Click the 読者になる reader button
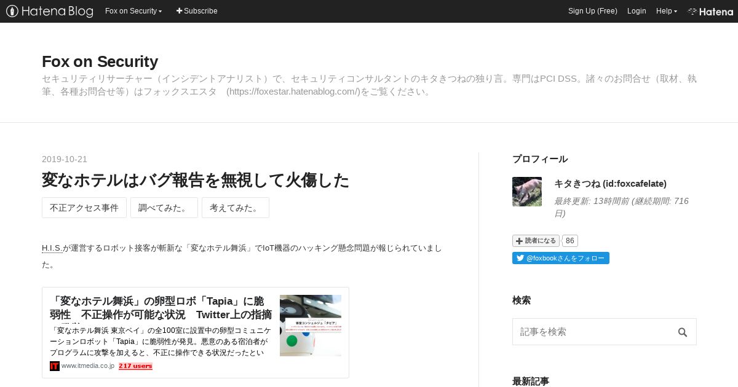 coord(536,241)
